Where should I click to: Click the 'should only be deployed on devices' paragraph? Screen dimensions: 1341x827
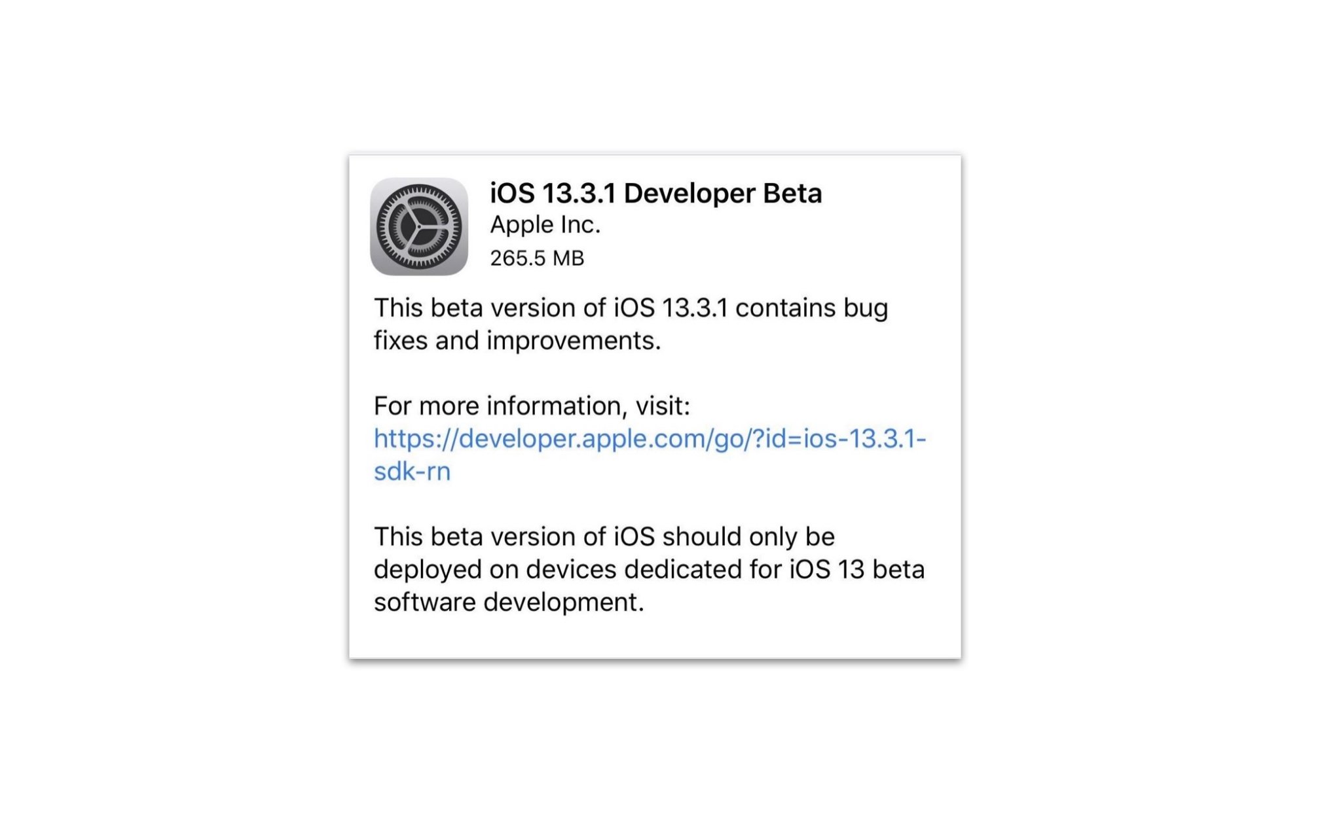[649, 569]
